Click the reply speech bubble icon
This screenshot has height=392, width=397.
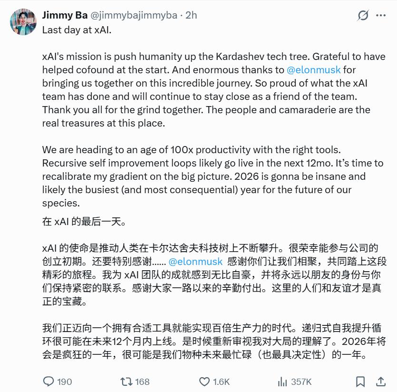pyautogui.click(x=49, y=381)
